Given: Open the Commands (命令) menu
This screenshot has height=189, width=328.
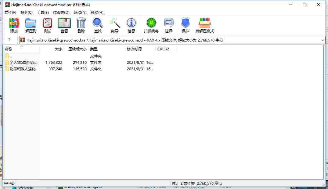Looking at the screenshot, I should [x=26, y=12].
